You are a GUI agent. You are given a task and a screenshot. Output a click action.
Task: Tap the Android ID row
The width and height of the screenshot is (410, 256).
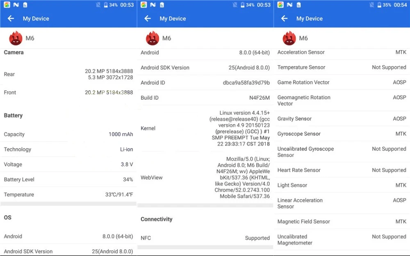tap(205, 83)
